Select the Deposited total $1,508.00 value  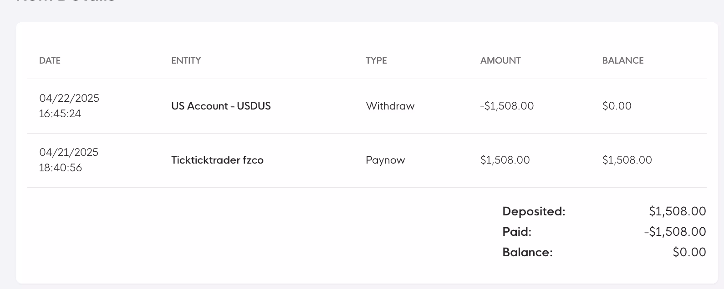pyautogui.click(x=677, y=211)
